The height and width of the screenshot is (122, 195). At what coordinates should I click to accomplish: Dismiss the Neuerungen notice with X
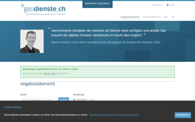coord(171,70)
